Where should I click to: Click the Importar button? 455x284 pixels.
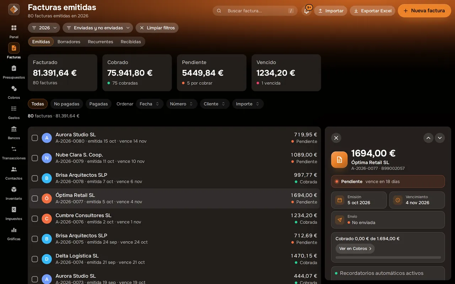coord(331,11)
